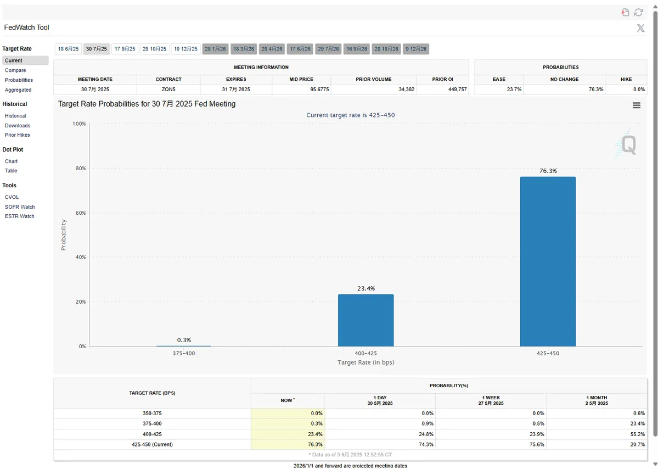658x469 pixels.
Task: Click the 1 MONTH column header
Action: point(597,400)
